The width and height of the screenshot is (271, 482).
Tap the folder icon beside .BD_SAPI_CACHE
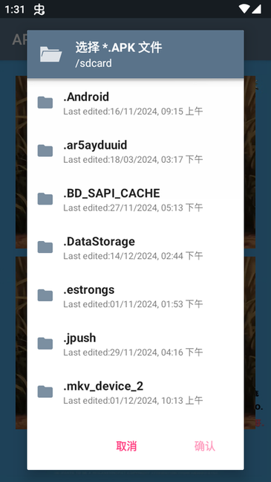click(45, 199)
